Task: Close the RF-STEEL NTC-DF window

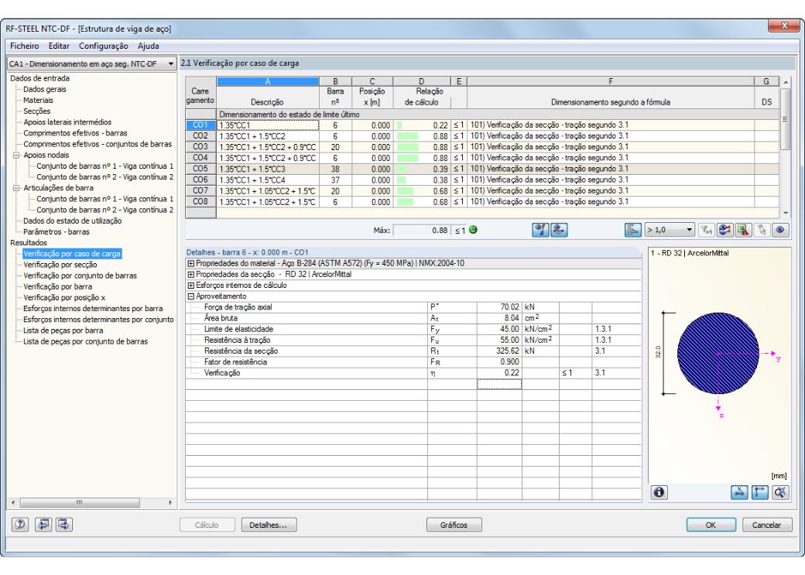Action: coord(784,26)
